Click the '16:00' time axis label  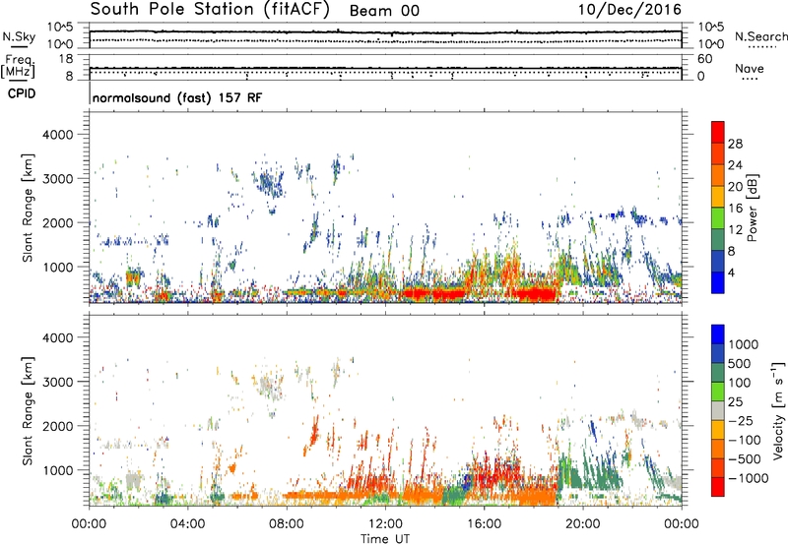tap(484, 524)
